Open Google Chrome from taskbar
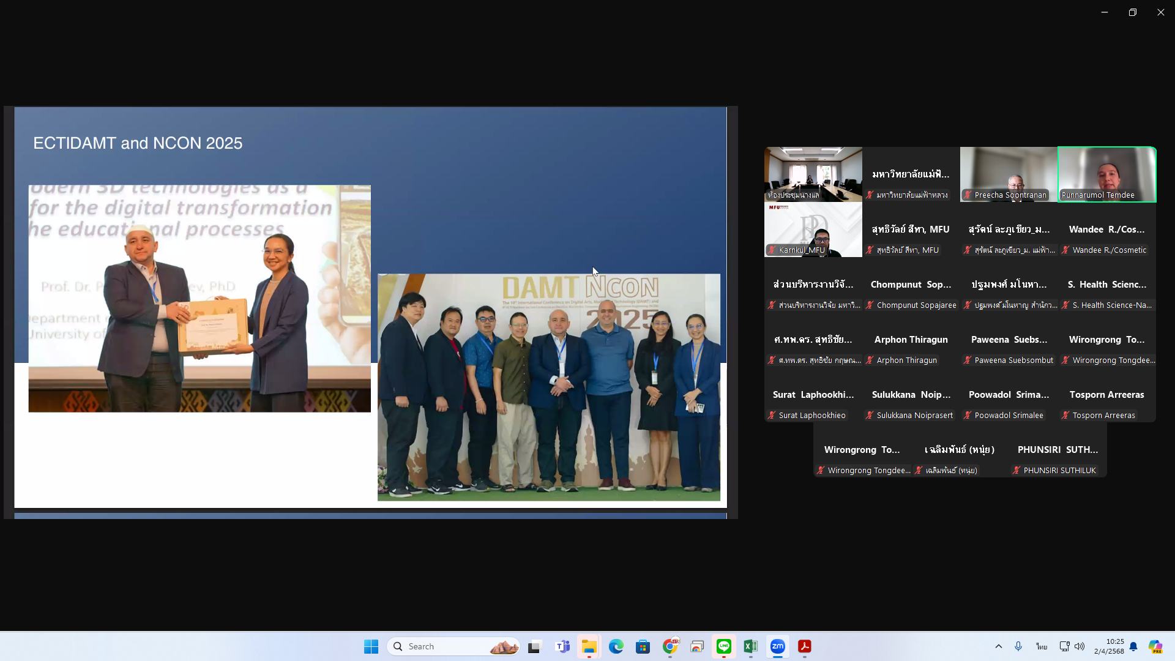Screen dimensions: 1175x661 [x=670, y=646]
